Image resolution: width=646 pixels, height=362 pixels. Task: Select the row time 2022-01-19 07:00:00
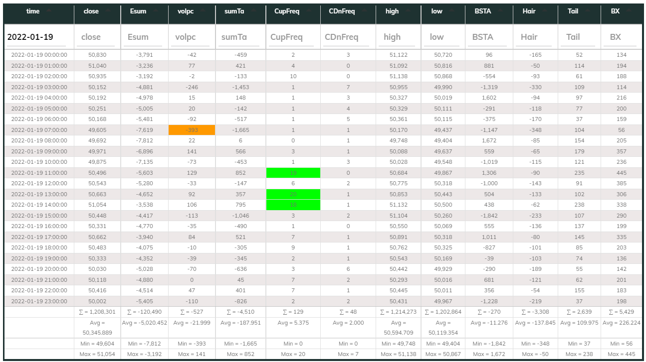[39, 130]
